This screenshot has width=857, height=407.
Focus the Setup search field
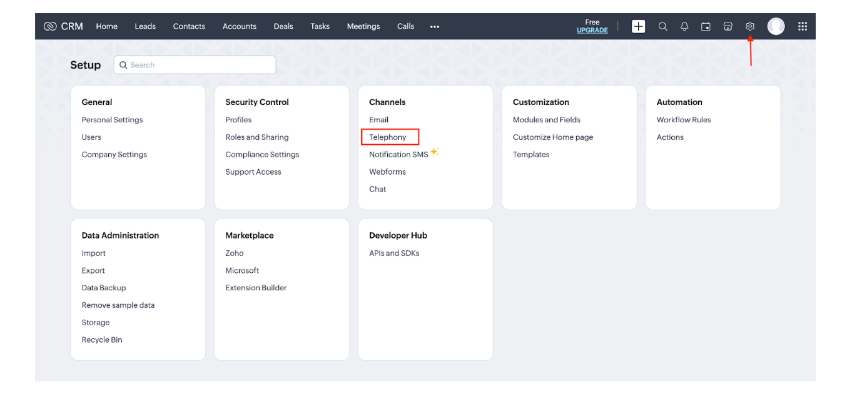195,65
